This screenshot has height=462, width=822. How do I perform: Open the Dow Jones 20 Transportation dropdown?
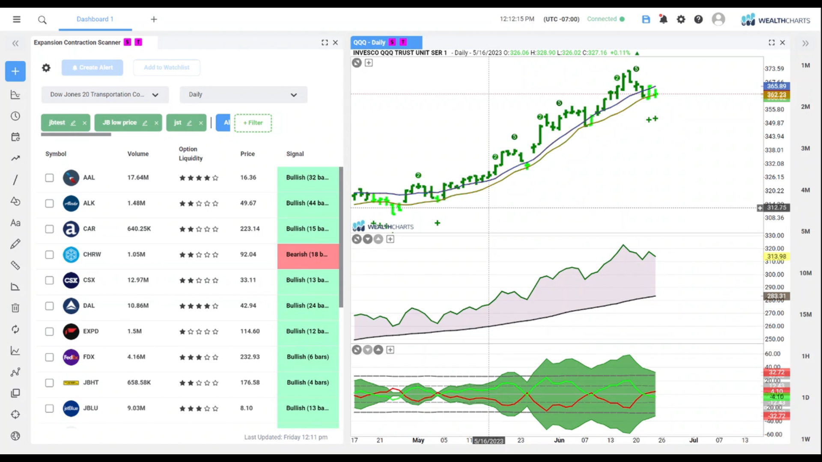point(105,95)
